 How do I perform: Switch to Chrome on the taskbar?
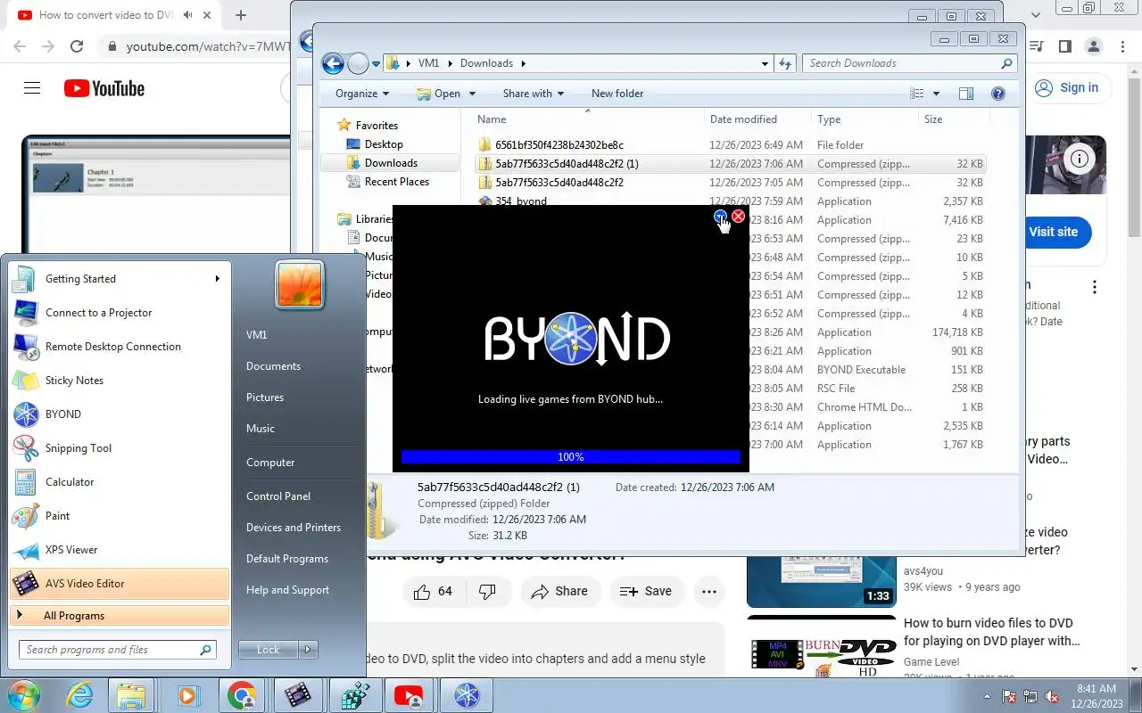241,695
